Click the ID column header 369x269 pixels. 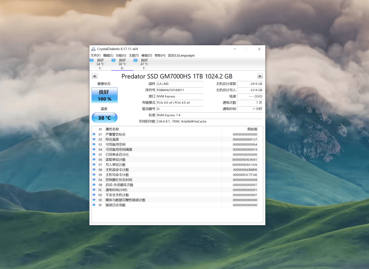pos(100,129)
